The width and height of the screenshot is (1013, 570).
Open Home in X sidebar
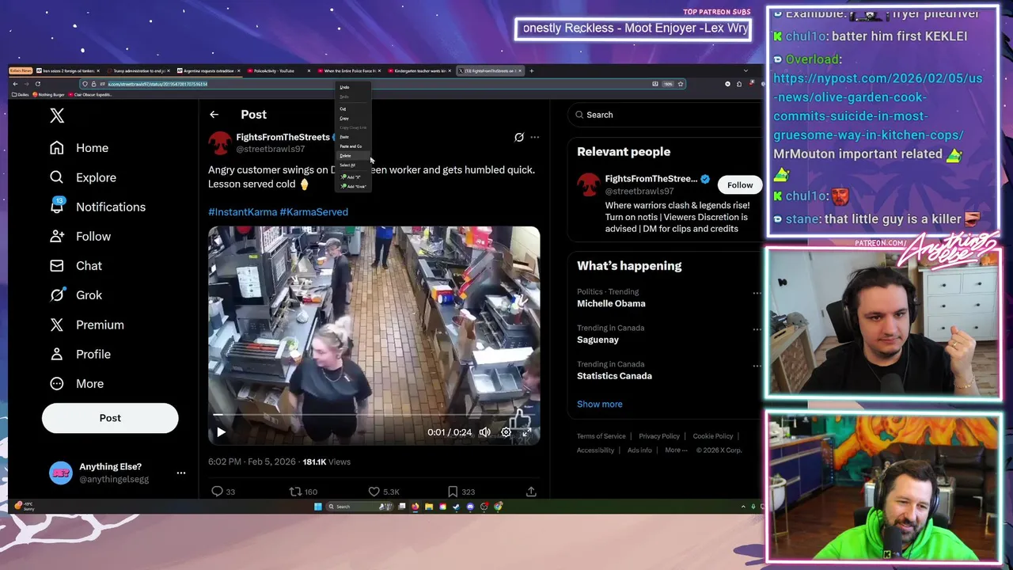79,148
